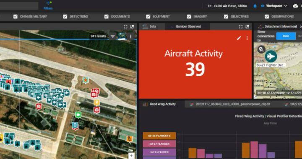Pop out the map panel
Viewport: 302px width, 159px height.
(x=132, y=27)
